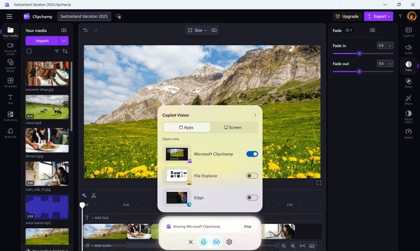Click the camera icon beside Size

[x=214, y=30]
